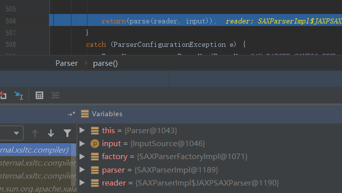Click the next frame down arrow
The image size is (342, 193).
51,133
